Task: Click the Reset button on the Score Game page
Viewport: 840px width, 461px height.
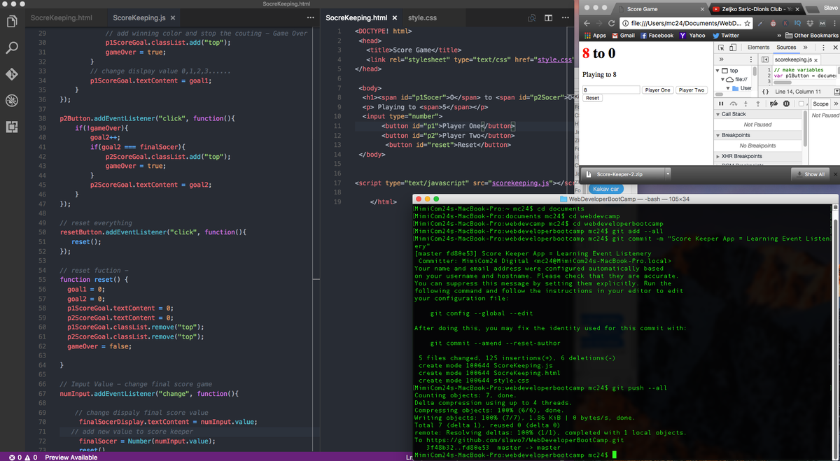Action: [592, 98]
